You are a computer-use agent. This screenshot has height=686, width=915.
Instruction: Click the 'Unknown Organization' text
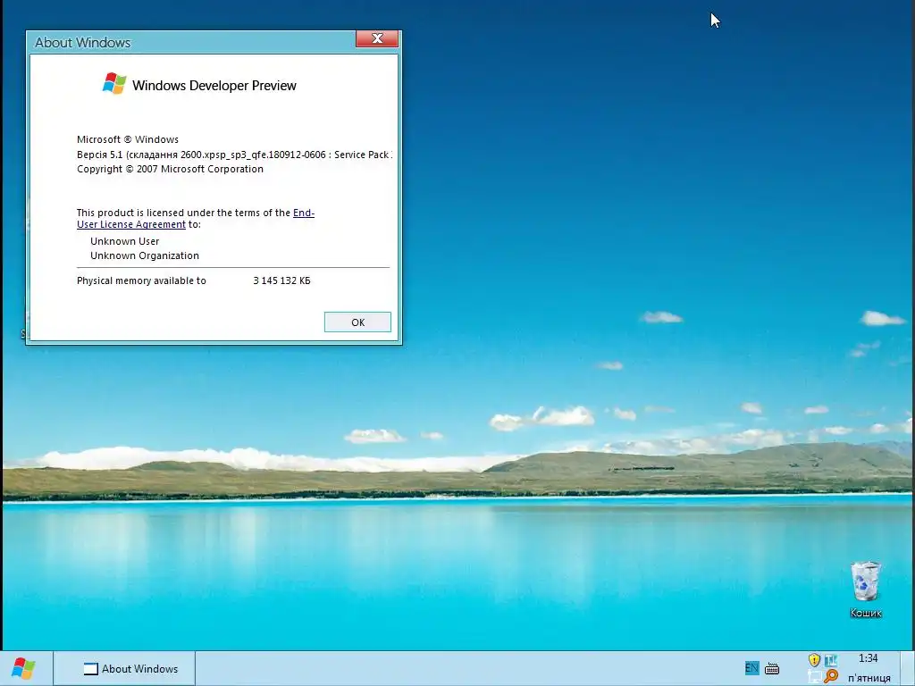coord(145,255)
